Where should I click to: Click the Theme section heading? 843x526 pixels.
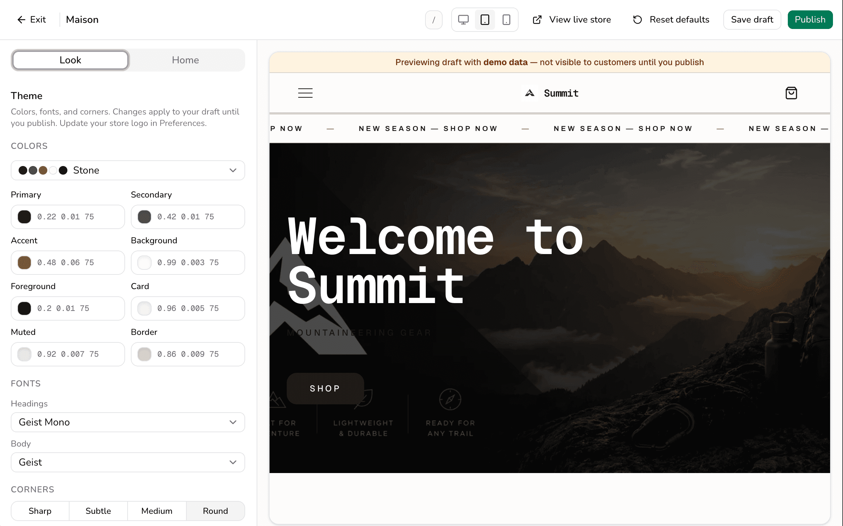(27, 96)
